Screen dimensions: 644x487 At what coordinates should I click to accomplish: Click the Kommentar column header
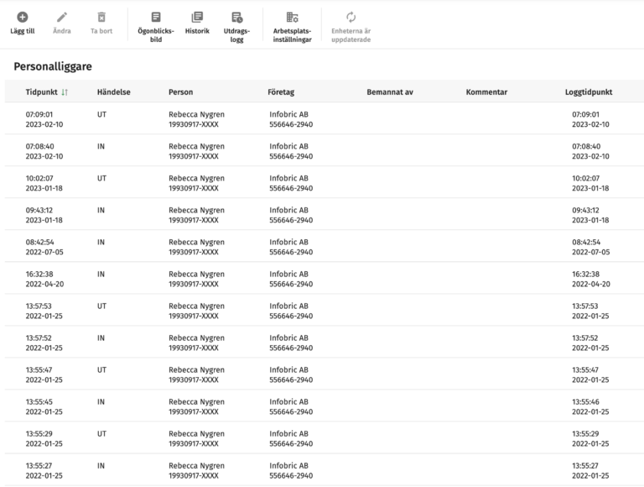click(x=486, y=92)
